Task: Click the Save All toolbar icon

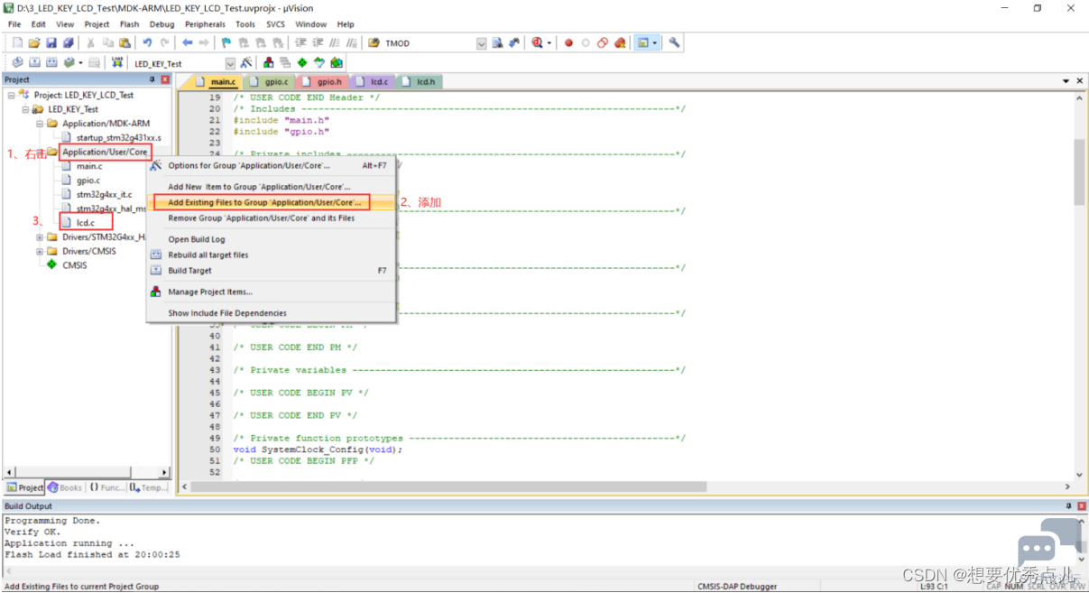Action: [x=69, y=42]
